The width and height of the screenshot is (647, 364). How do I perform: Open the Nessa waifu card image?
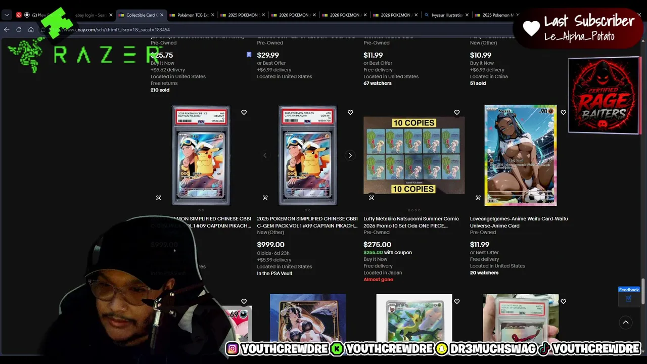pyautogui.click(x=521, y=155)
